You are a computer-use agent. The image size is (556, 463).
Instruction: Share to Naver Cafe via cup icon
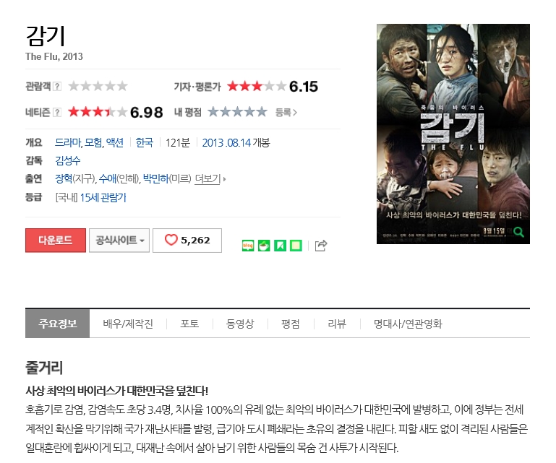pos(264,245)
